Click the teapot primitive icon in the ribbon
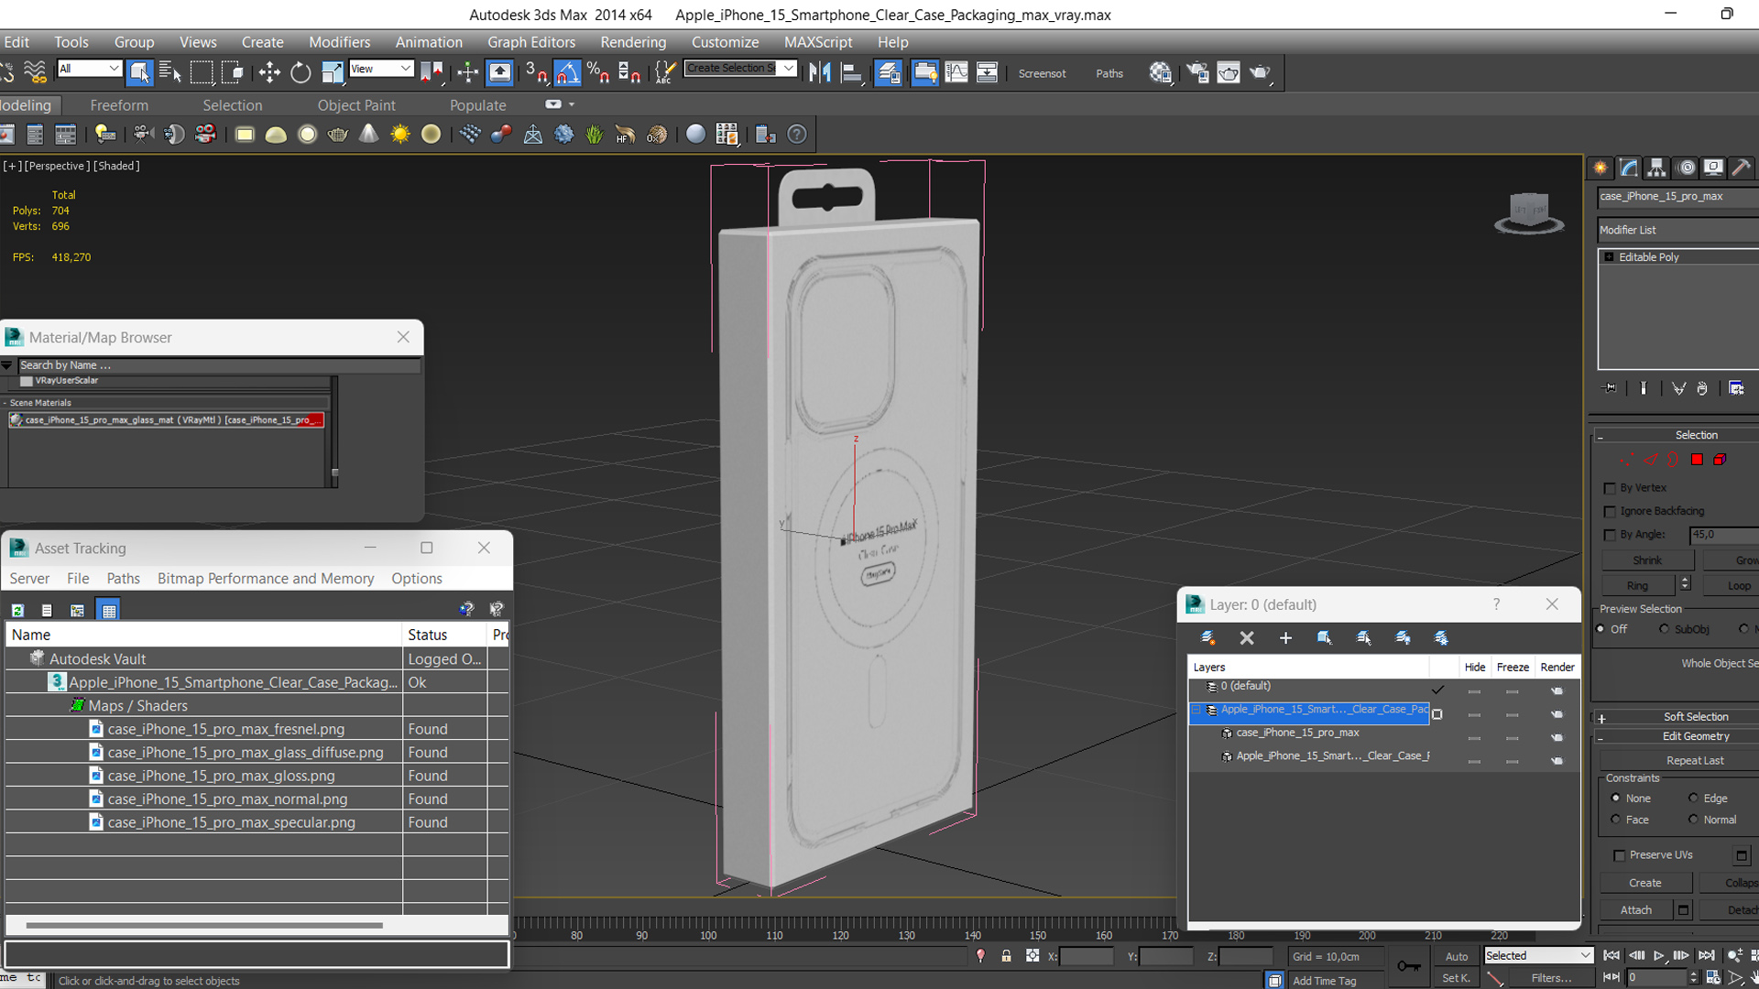 (x=338, y=135)
